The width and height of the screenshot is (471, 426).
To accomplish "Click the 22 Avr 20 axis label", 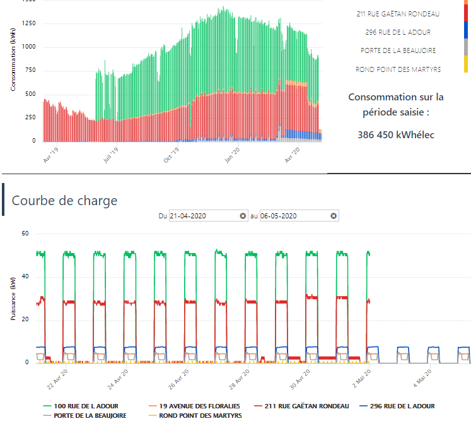I will (x=57, y=379).
